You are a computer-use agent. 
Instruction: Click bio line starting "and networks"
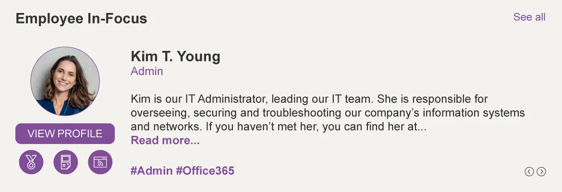point(279,127)
